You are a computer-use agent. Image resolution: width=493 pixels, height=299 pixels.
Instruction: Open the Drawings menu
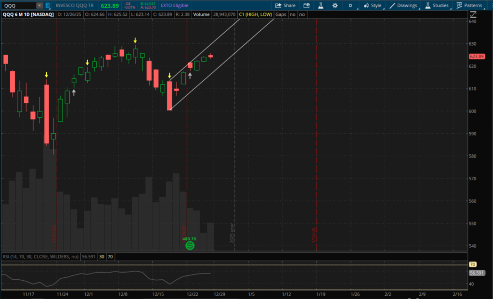(x=403, y=5)
